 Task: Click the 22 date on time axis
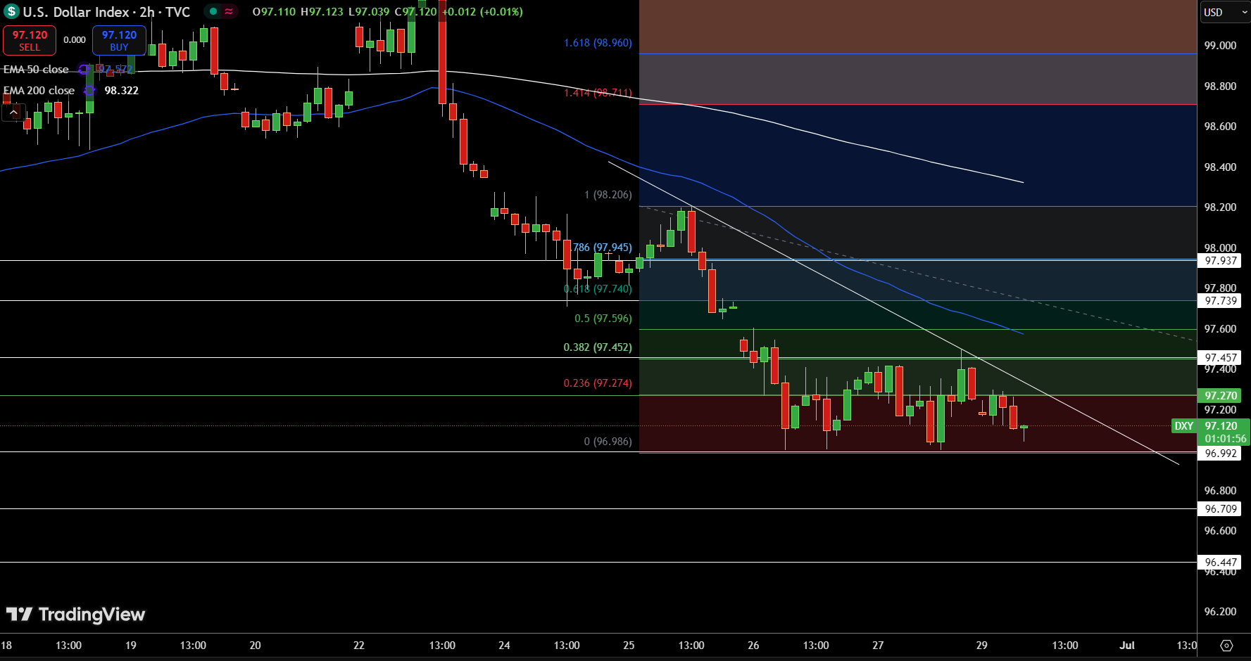pyautogui.click(x=358, y=646)
